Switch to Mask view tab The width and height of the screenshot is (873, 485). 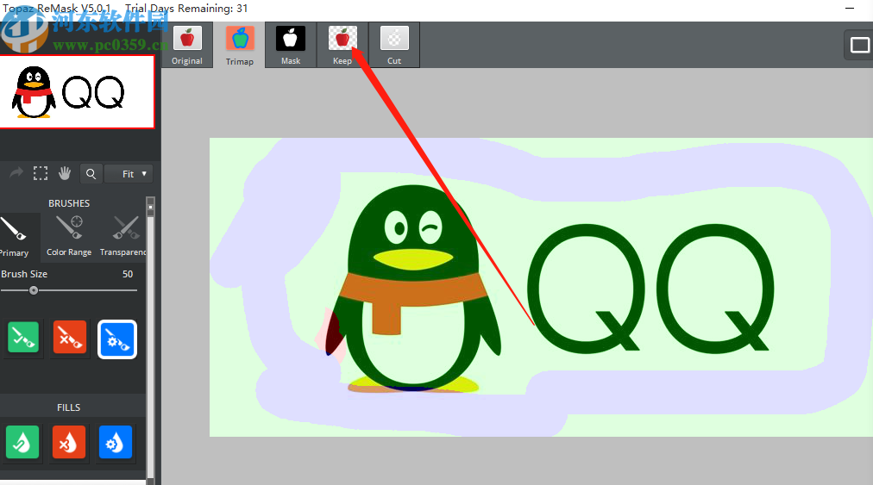point(291,45)
